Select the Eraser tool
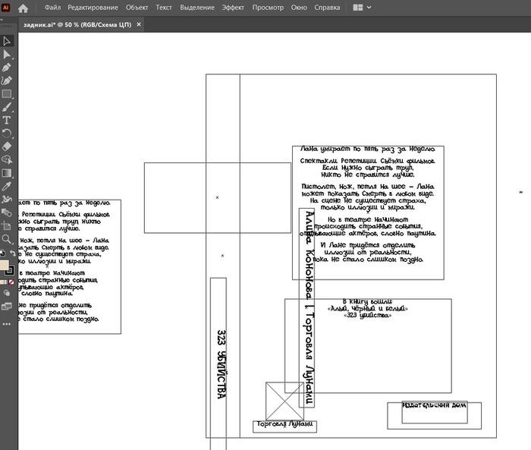This screenshot has height=450, width=531. tap(6, 146)
